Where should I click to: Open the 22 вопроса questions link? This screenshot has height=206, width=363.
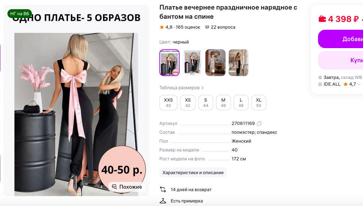point(223,27)
